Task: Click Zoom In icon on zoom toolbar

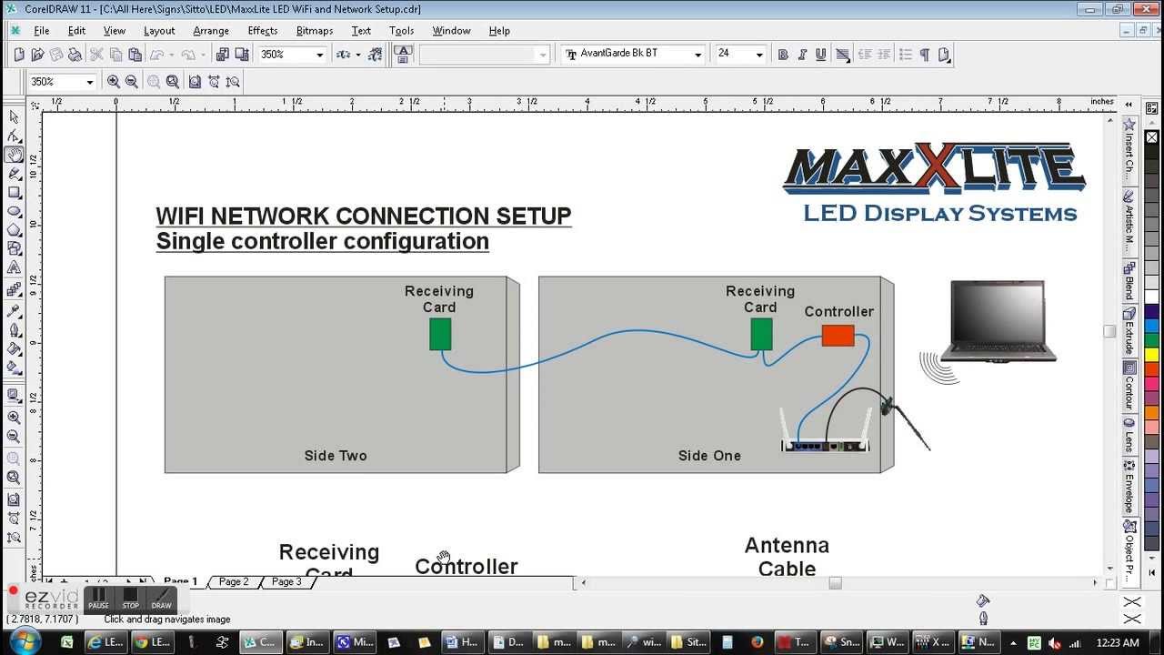Action: tap(114, 82)
